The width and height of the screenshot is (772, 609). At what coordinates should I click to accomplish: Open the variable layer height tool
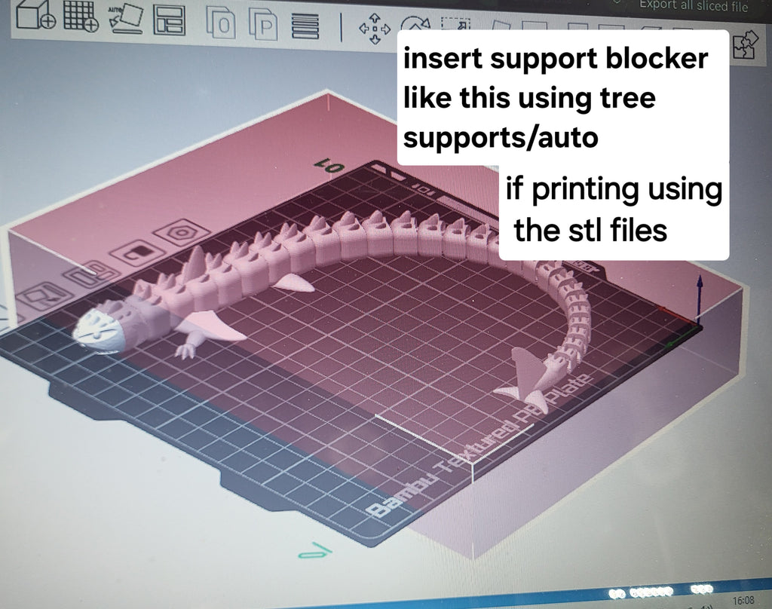point(305,26)
